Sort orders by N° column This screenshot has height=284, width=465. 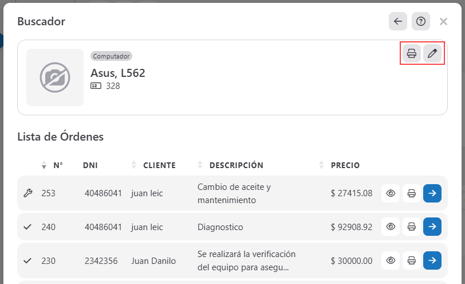[x=57, y=165]
